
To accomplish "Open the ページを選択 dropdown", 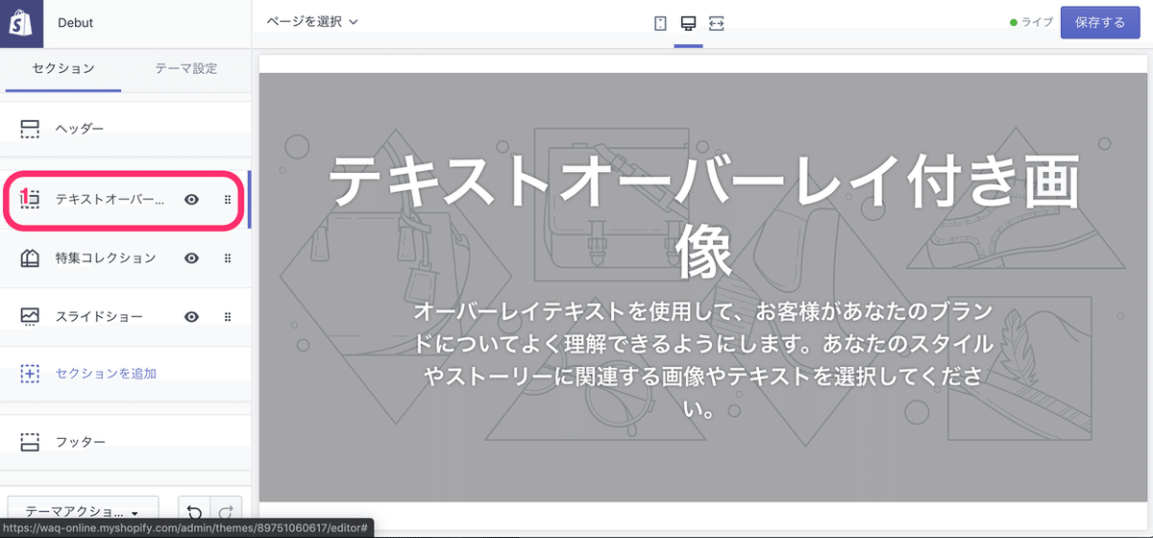I will tap(312, 21).
